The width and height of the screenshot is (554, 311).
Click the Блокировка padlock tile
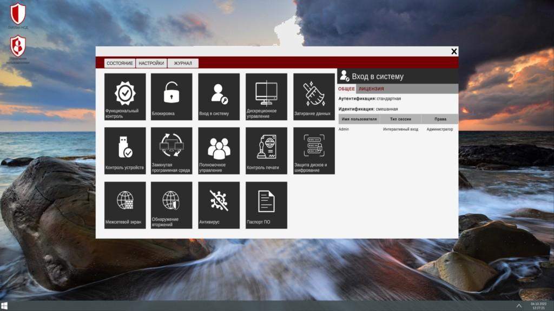(x=172, y=97)
